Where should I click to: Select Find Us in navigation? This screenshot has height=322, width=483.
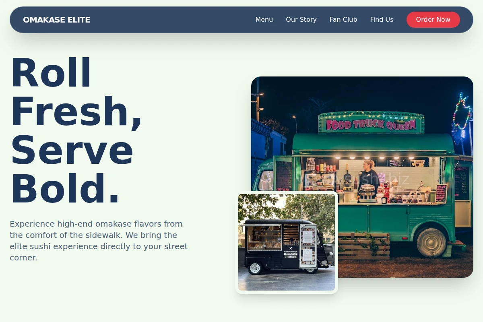[x=382, y=20]
